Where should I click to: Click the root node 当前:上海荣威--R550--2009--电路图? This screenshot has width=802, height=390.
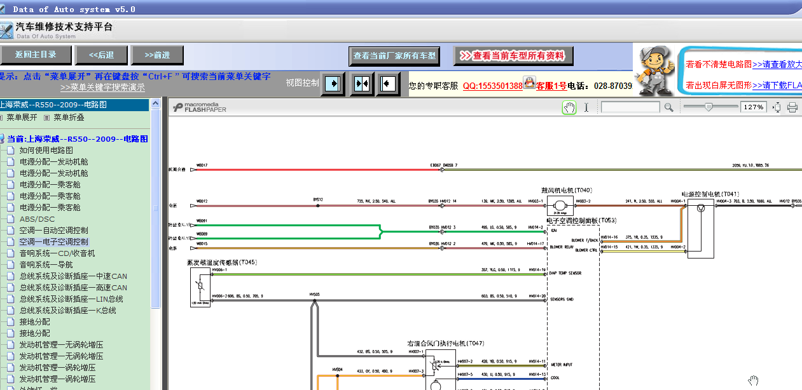(78, 138)
